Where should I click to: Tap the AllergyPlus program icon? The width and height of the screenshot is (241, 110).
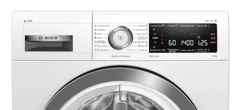95,30
